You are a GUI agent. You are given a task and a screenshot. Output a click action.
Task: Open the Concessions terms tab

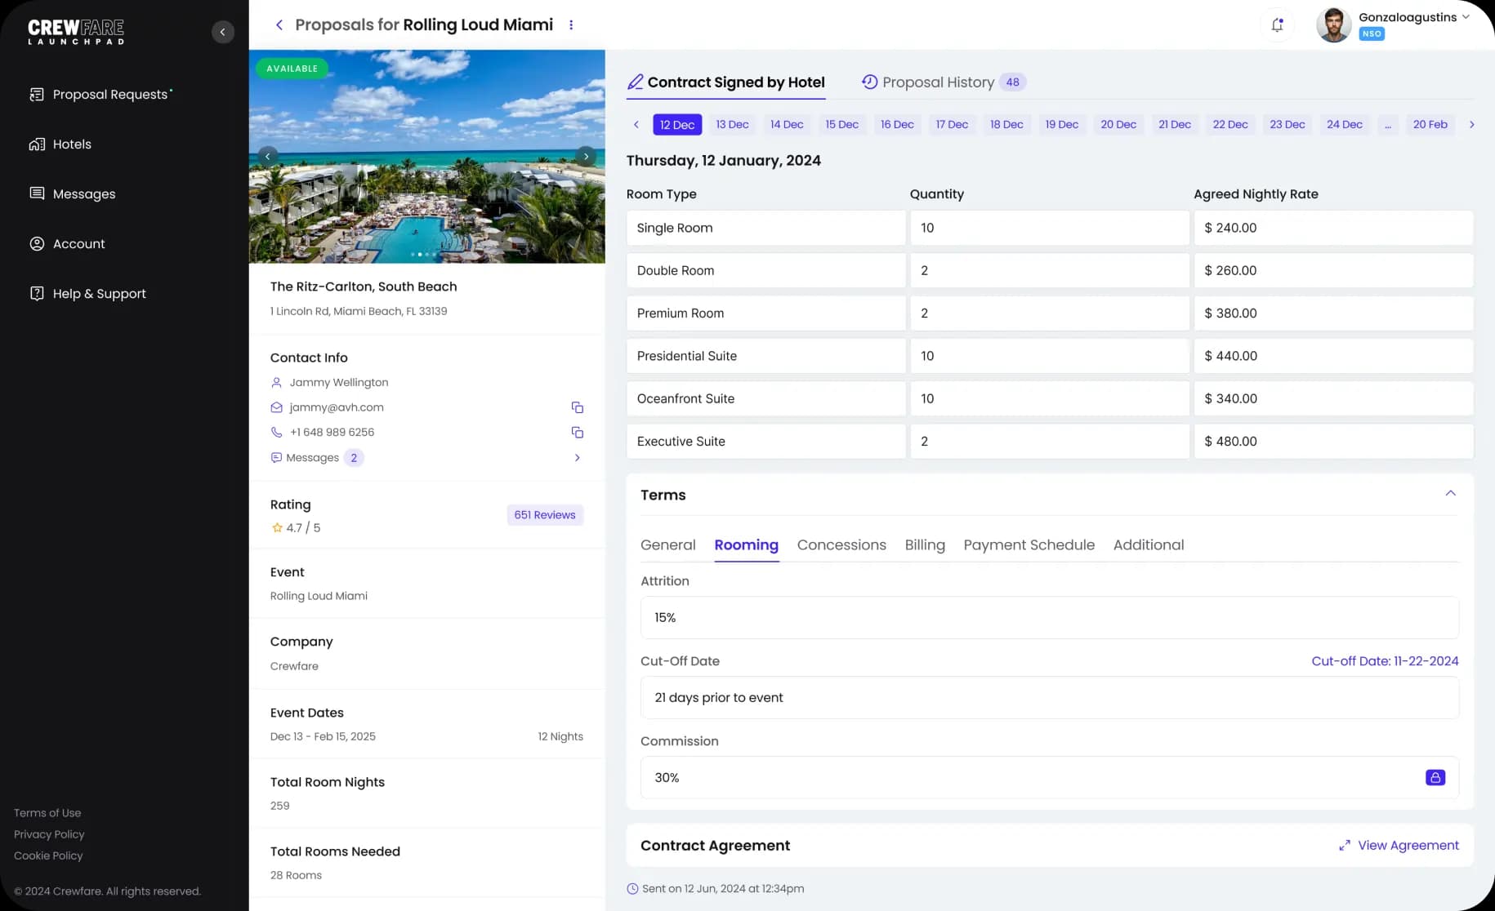tap(841, 545)
